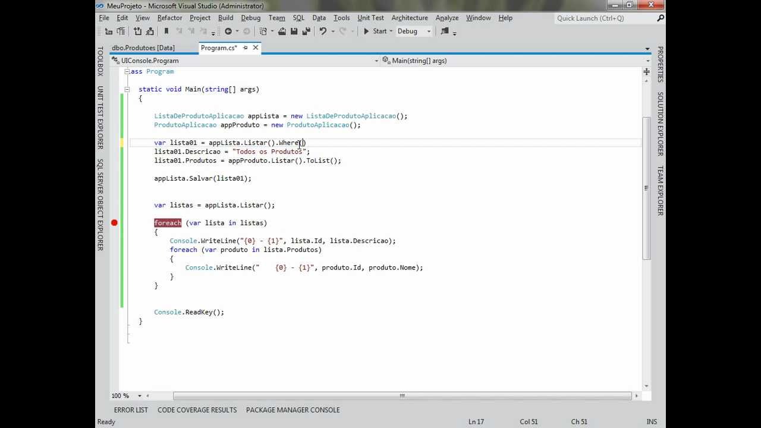Open the Architecture menu

tap(409, 18)
